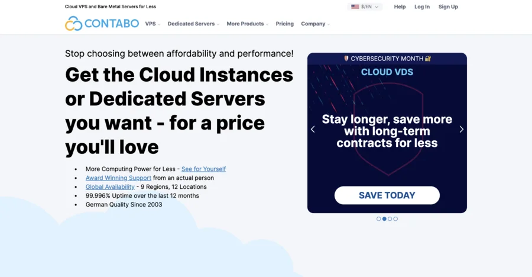The width and height of the screenshot is (532, 277).
Task: Click the 99.996% Uptime bullet text
Action: click(142, 195)
